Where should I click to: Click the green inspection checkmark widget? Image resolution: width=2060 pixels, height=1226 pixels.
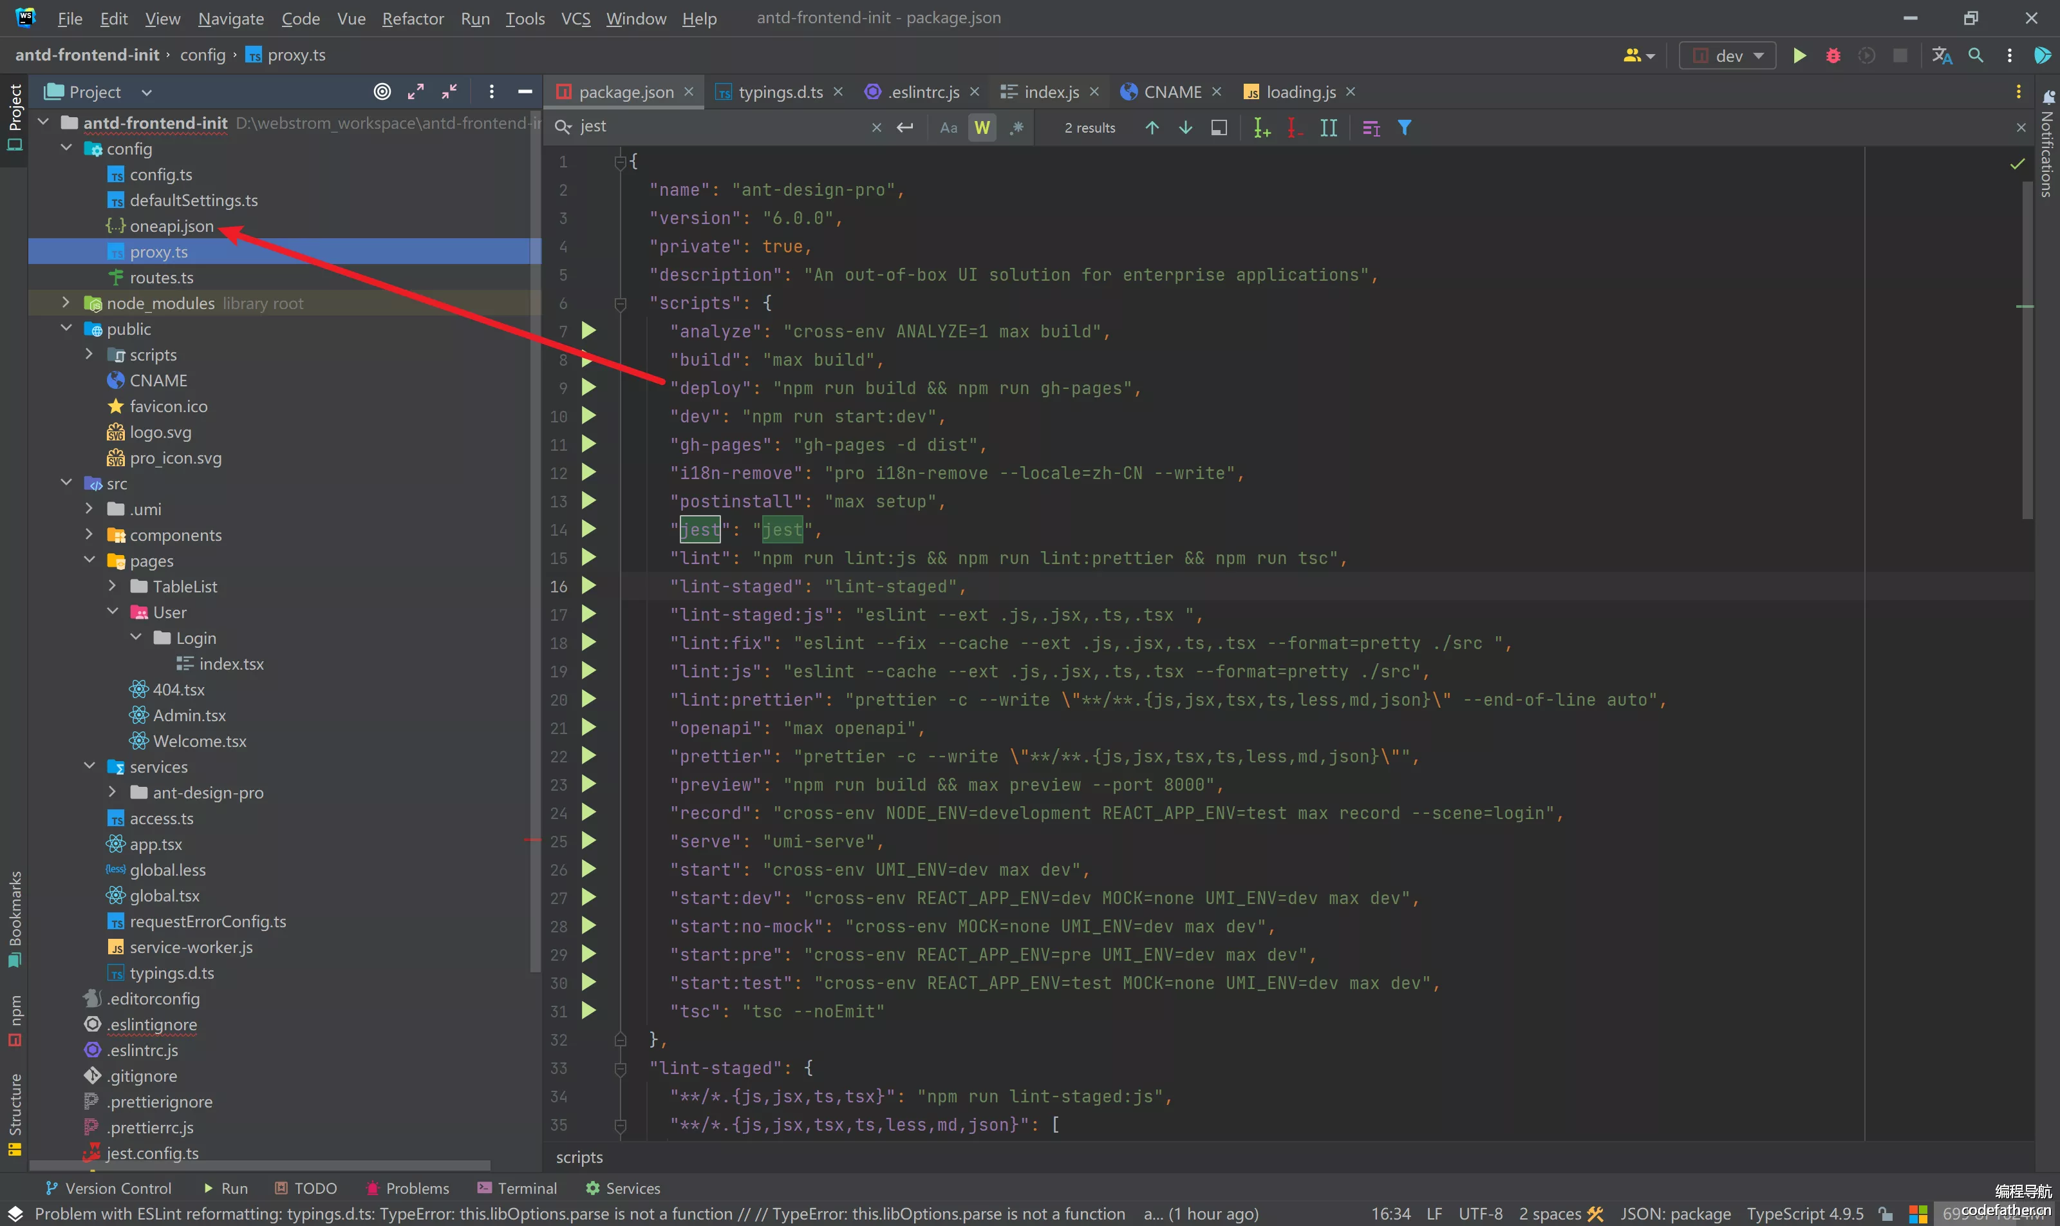coord(2018,164)
